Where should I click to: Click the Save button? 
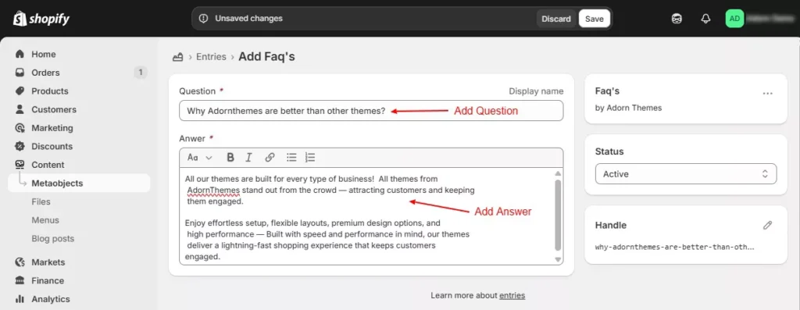point(595,19)
